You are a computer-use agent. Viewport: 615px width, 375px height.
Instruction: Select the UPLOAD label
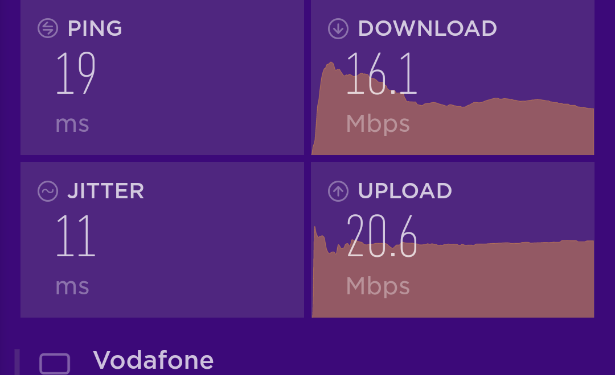405,191
